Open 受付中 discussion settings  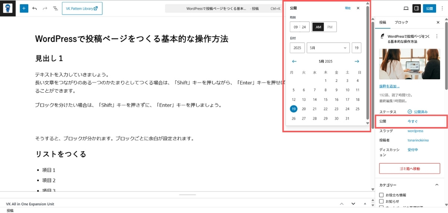(x=413, y=150)
